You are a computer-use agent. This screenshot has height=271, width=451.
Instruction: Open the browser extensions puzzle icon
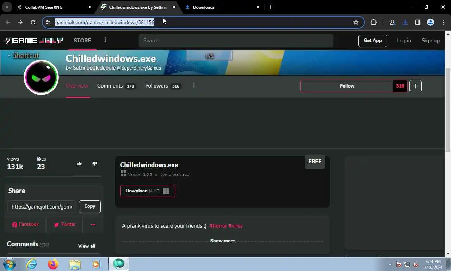pyautogui.click(x=373, y=22)
